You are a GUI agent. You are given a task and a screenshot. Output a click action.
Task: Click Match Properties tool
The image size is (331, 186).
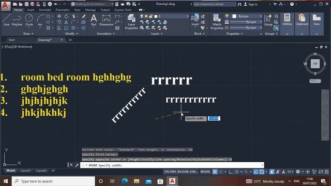pyautogui.click(x=217, y=22)
